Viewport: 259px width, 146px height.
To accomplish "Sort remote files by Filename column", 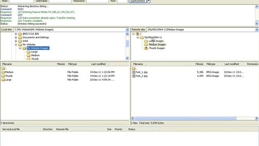I will tap(159, 64).
